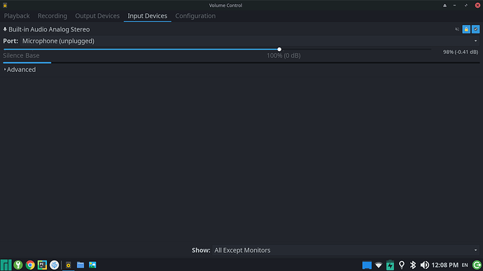This screenshot has width=483, height=271.
Task: Open the system volume tray icon
Action: (424, 265)
